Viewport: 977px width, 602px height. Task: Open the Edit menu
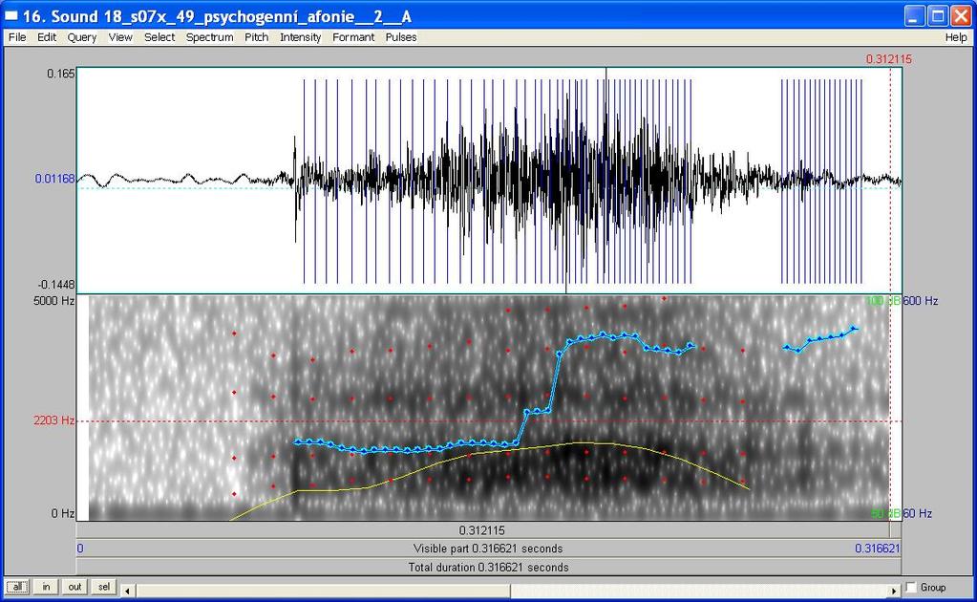tap(47, 37)
